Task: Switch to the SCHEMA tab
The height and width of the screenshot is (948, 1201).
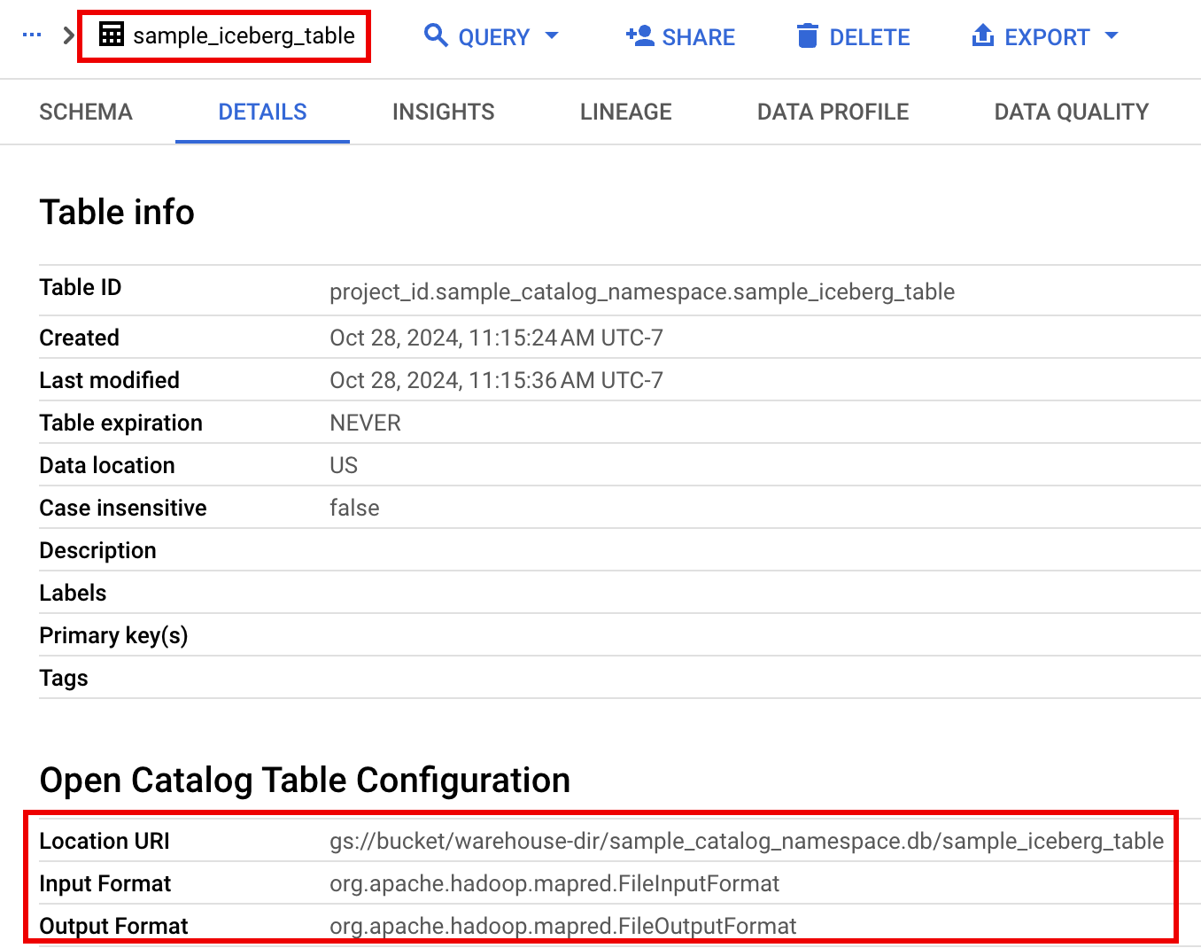Action: (85, 112)
